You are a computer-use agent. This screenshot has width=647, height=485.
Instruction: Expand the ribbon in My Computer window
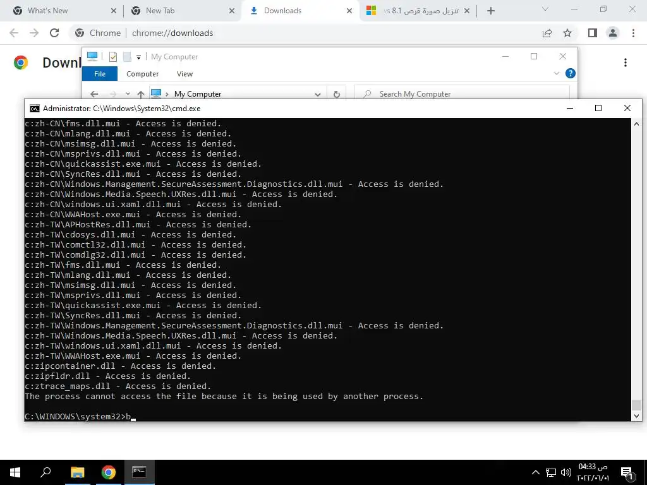coord(556,73)
